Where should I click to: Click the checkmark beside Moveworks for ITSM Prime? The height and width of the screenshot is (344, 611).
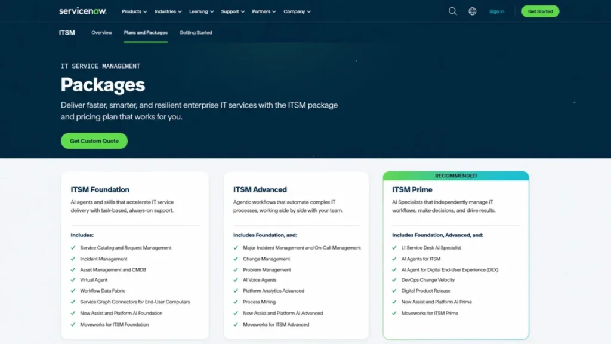394,313
